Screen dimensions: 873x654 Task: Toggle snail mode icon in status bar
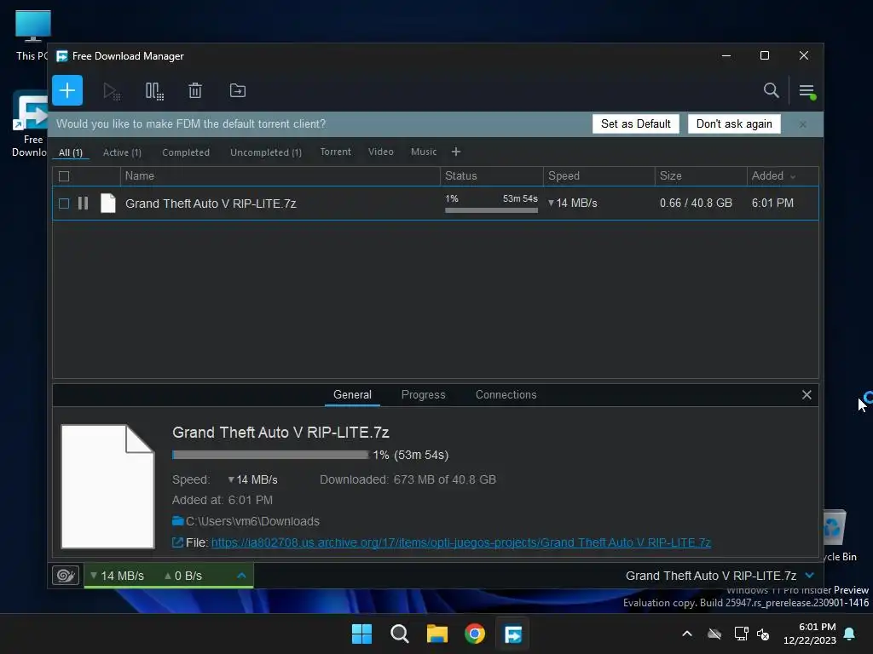[66, 576]
